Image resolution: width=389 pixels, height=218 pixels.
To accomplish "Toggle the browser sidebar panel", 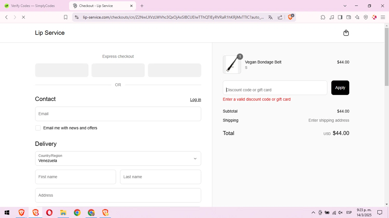I will 340,17.
